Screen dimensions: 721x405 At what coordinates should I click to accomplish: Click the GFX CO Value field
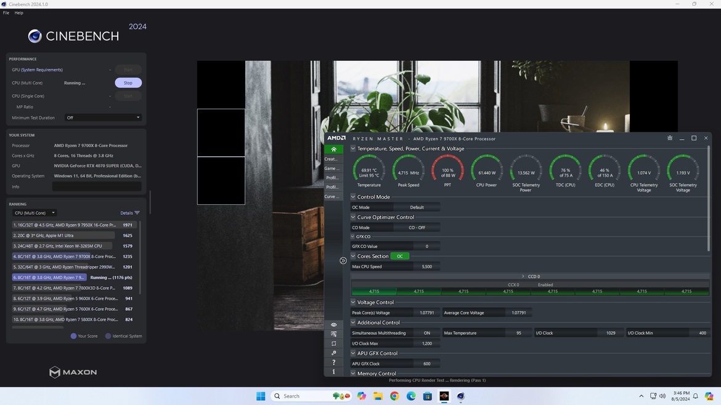pos(426,246)
